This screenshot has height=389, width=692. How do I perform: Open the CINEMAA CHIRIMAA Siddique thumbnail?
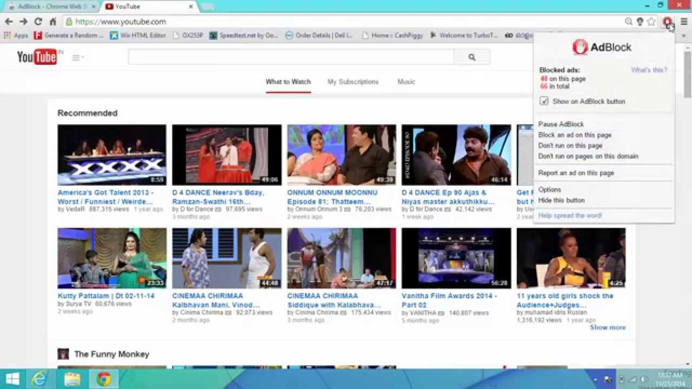(341, 258)
